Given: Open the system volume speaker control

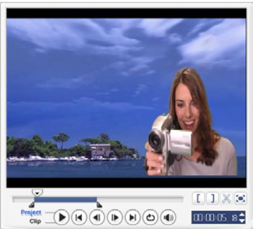Looking at the screenshot, I should [168, 217].
